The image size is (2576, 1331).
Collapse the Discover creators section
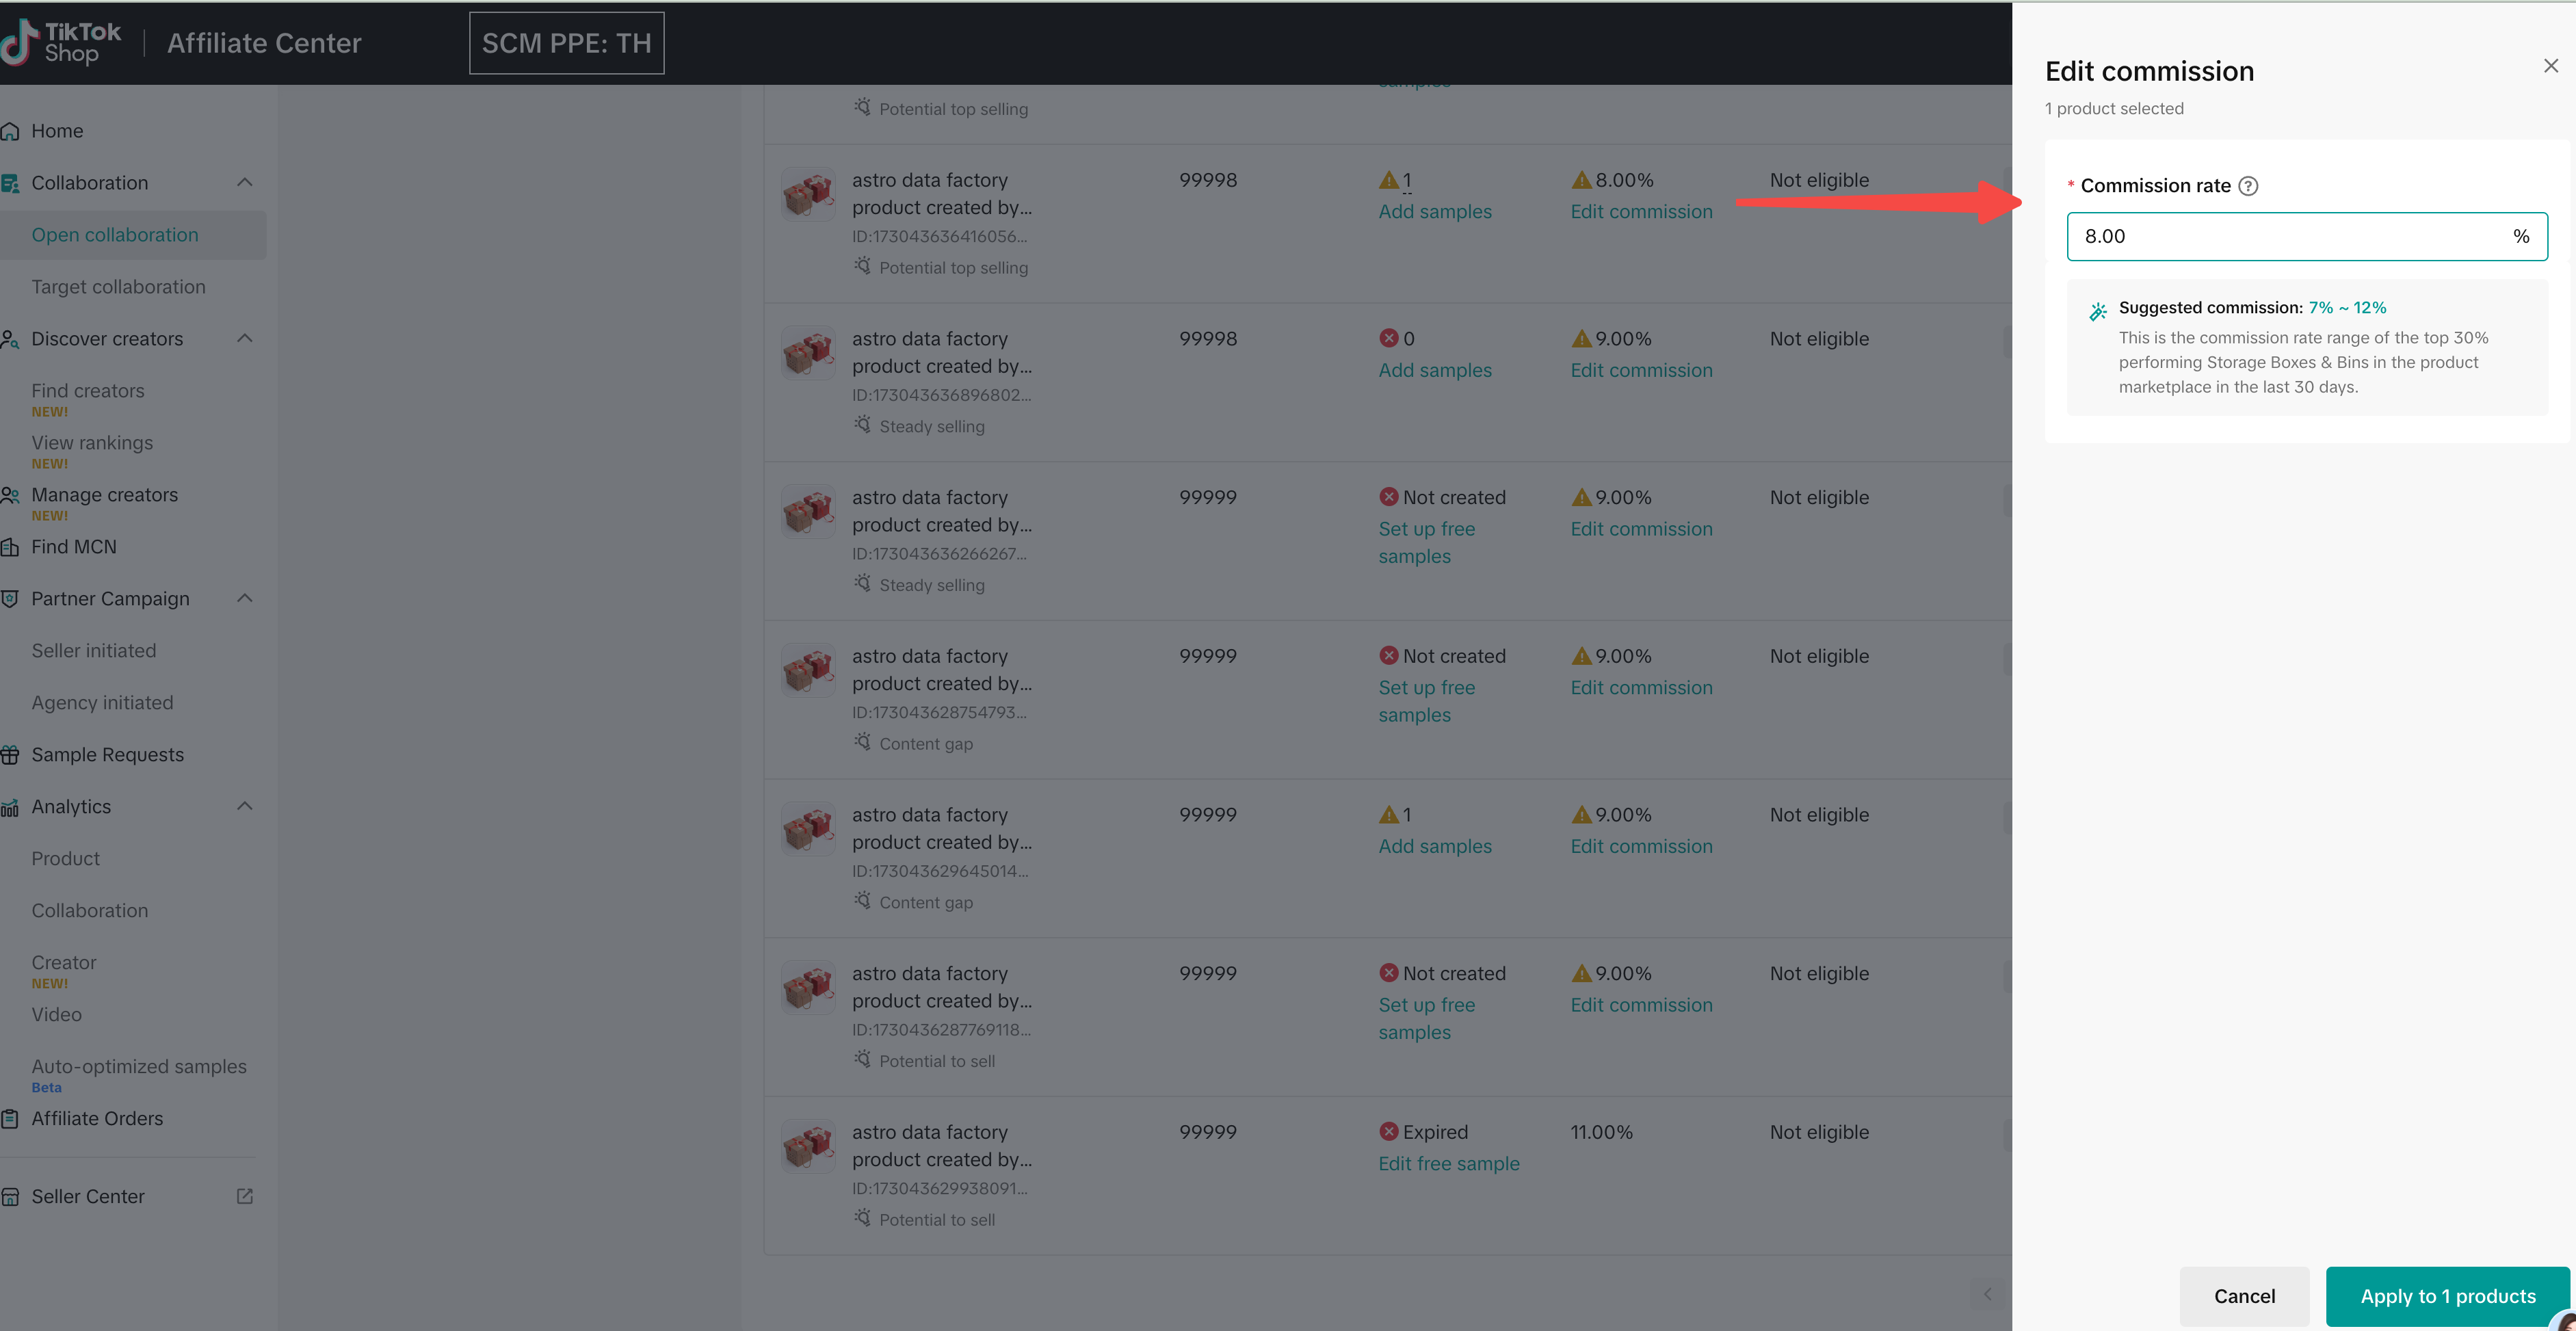tap(244, 338)
